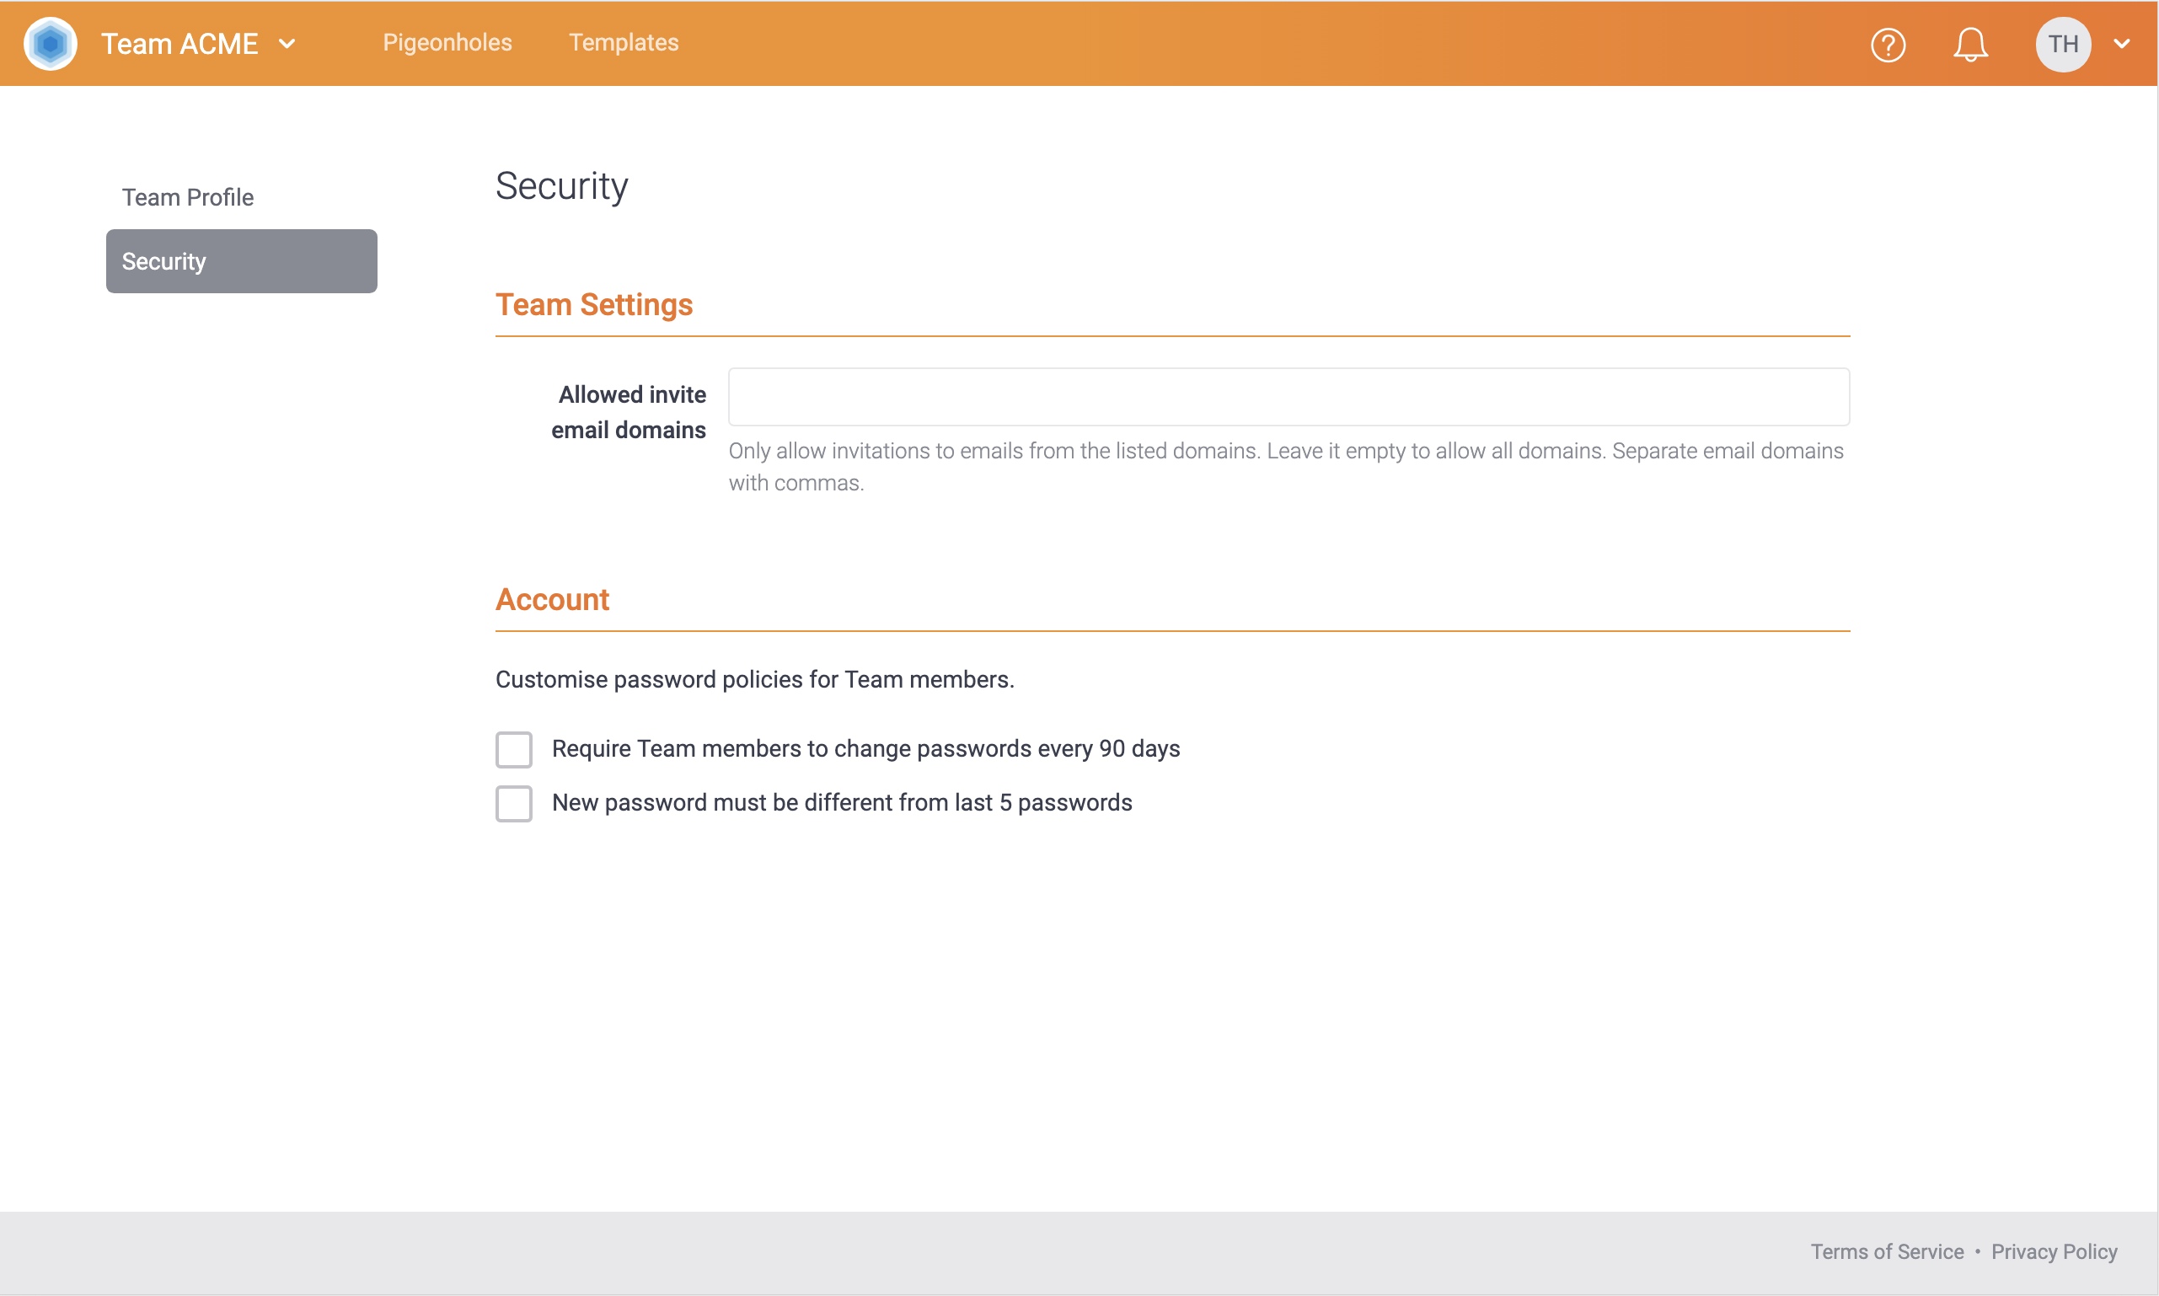This screenshot has width=2159, height=1296.
Task: Go to the Pigeonholes section
Action: 447,42
